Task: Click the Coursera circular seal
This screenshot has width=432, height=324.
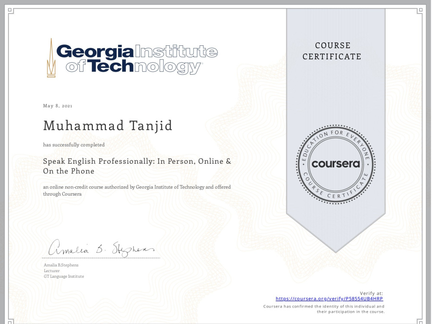Action: click(336, 164)
